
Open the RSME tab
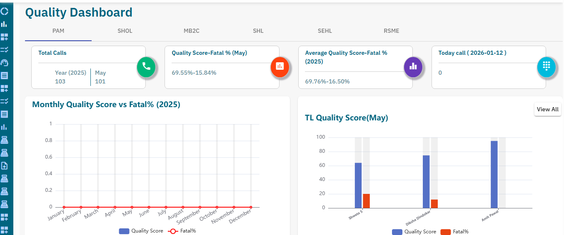[x=392, y=31]
